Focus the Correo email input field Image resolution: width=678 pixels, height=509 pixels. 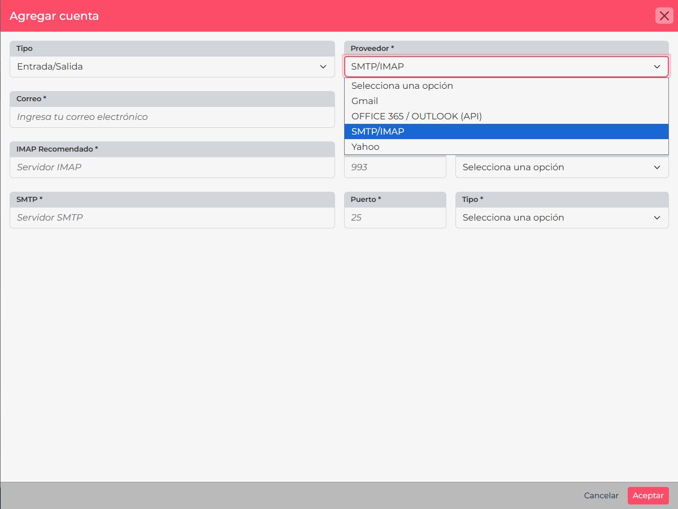[x=172, y=117]
